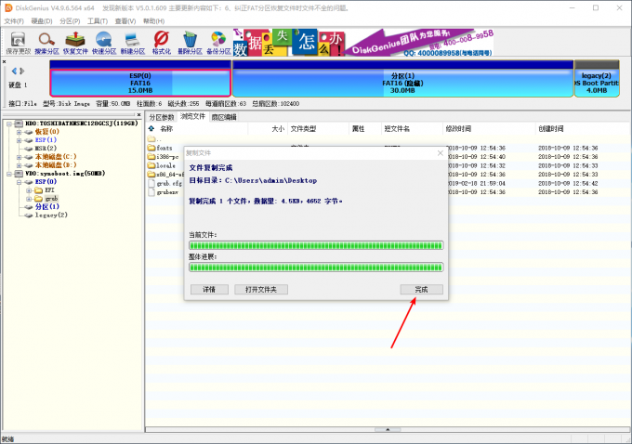Click the 新建分区 (New Partition) icon
Screen dimensions: 632x444
[x=132, y=41]
